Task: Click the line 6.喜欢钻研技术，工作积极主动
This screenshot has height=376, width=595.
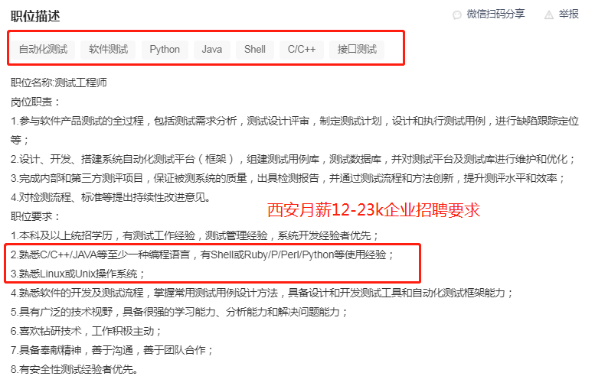Action: [86, 332]
